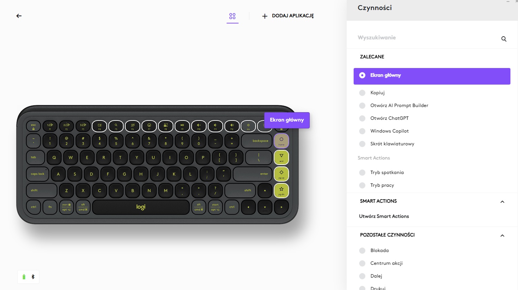This screenshot has width=518, height=290.
Task: Click DODAJ APLIKACJĘ to add an application
Action: [x=288, y=16]
